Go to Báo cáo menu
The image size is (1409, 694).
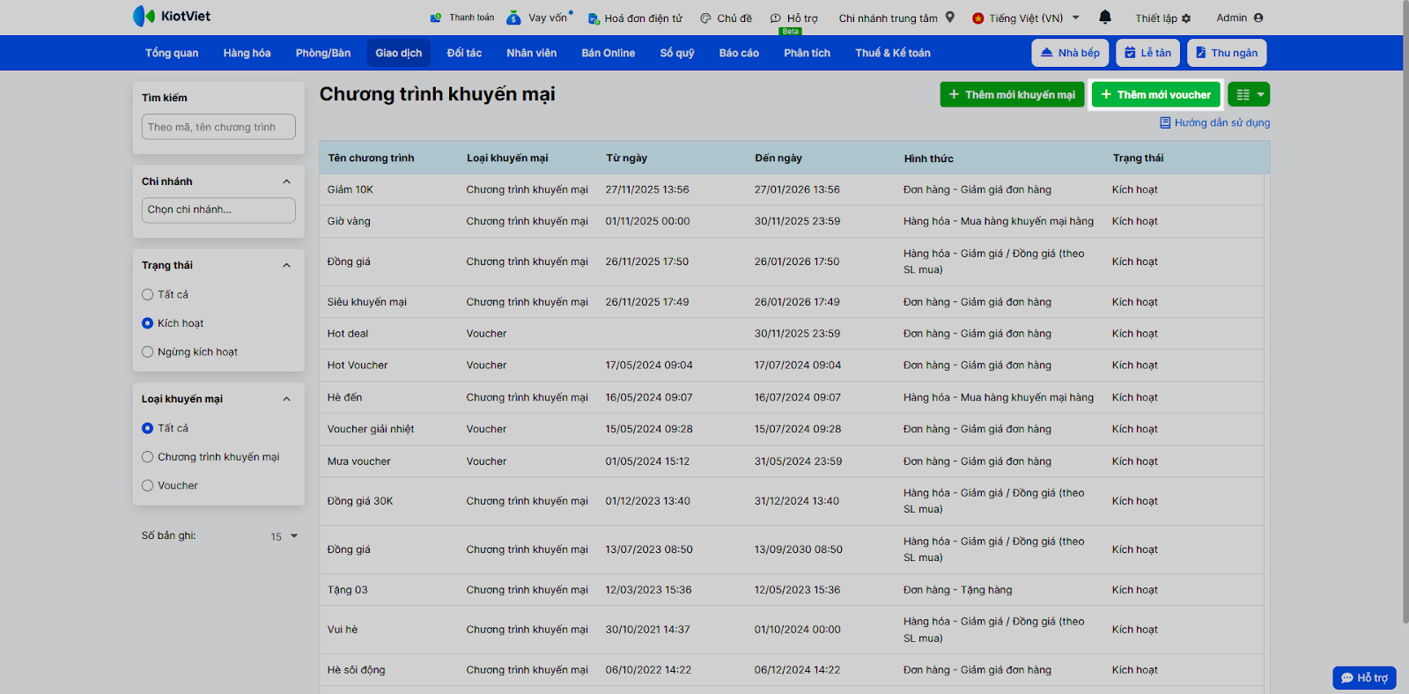coord(738,53)
